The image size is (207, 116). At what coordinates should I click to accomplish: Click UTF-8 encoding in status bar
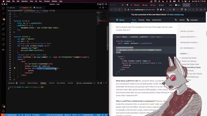pos(74,115)
